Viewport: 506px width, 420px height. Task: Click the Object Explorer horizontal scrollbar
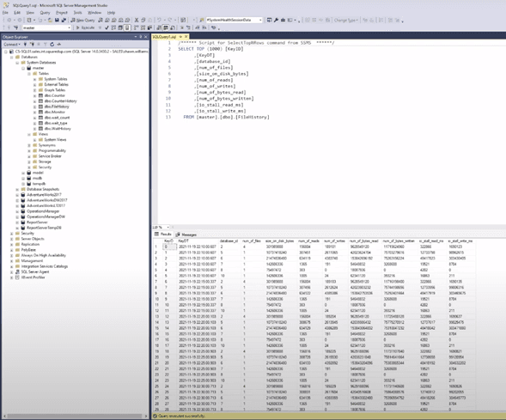75,416
